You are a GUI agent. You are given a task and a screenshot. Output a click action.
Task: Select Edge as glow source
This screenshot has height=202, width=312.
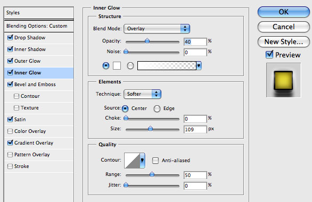[157, 108]
